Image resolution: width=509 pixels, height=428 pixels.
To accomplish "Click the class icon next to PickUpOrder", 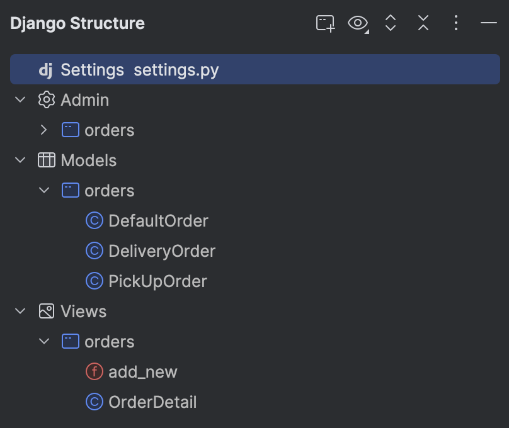I will pos(93,281).
